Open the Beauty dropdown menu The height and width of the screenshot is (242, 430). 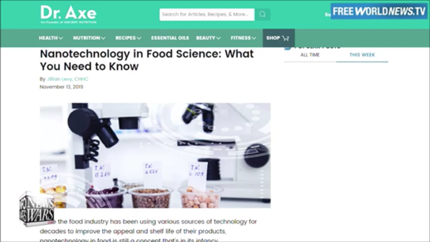tap(208, 38)
